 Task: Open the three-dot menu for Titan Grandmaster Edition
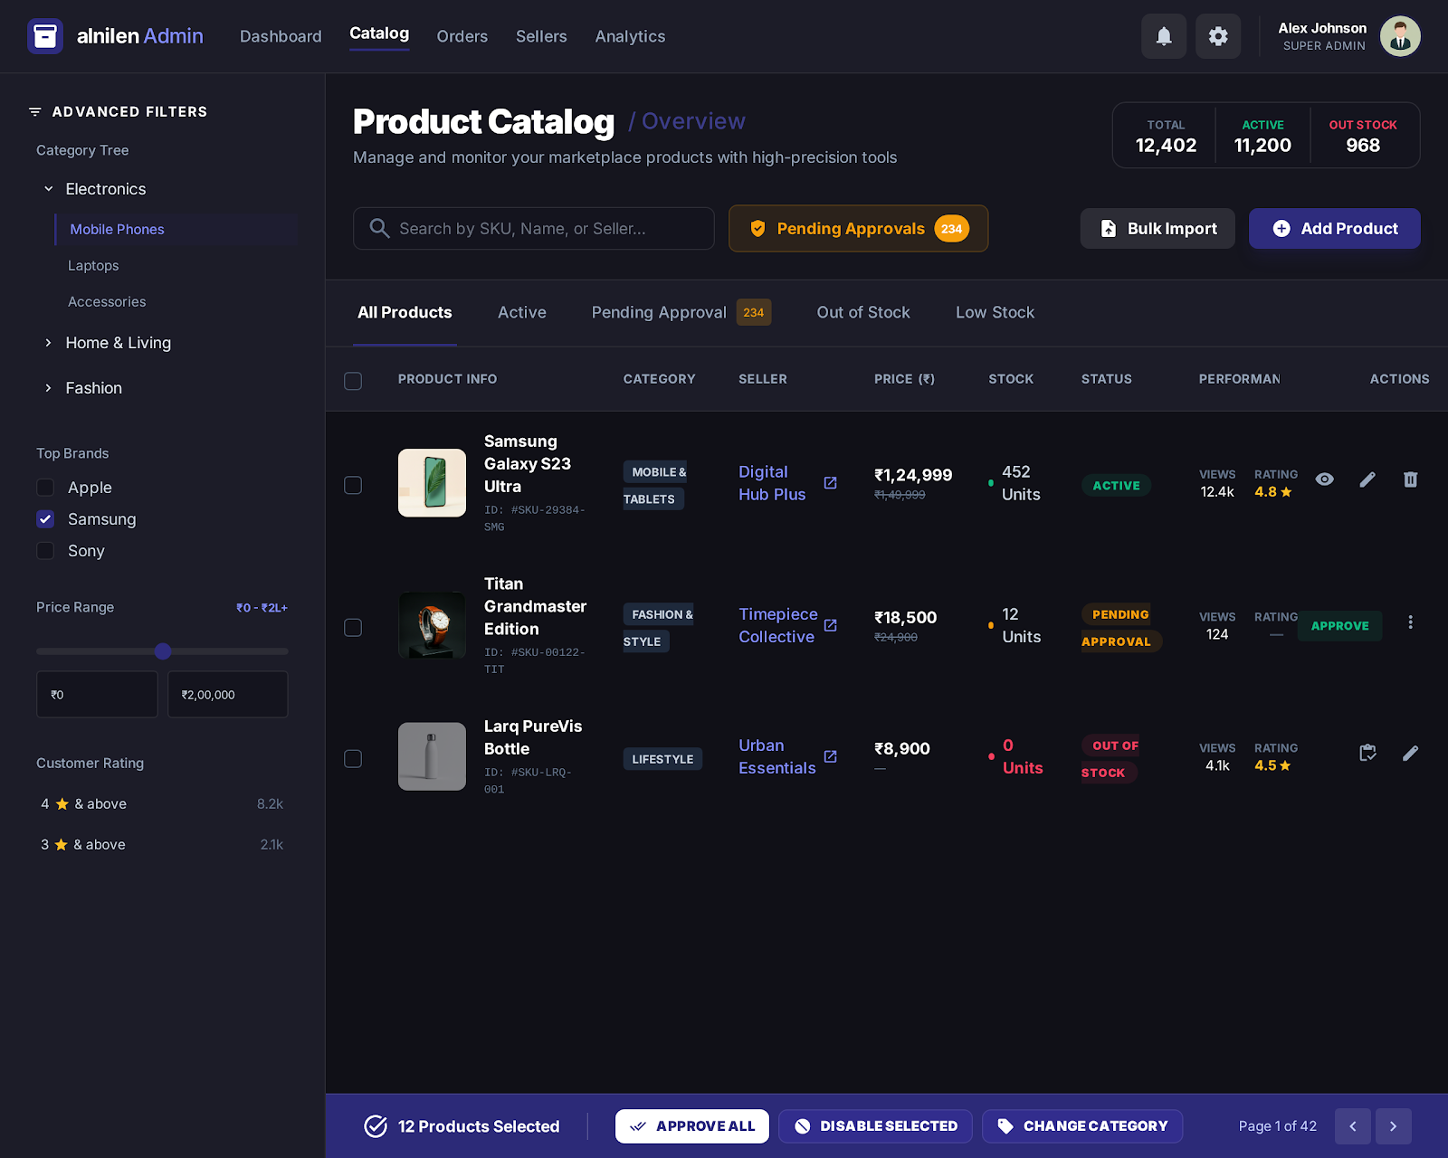pyautogui.click(x=1410, y=622)
